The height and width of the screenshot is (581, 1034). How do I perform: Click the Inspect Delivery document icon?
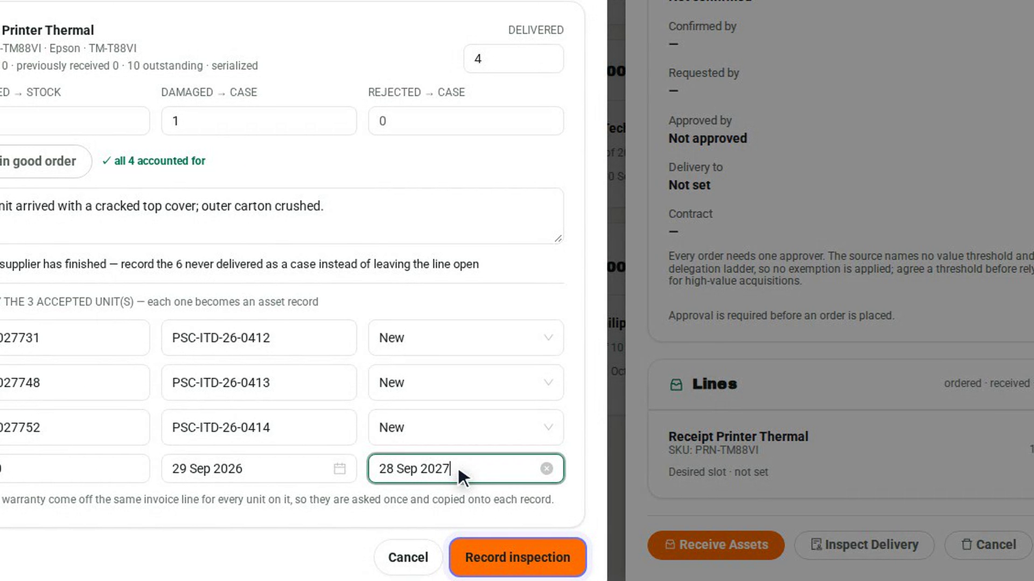click(816, 544)
